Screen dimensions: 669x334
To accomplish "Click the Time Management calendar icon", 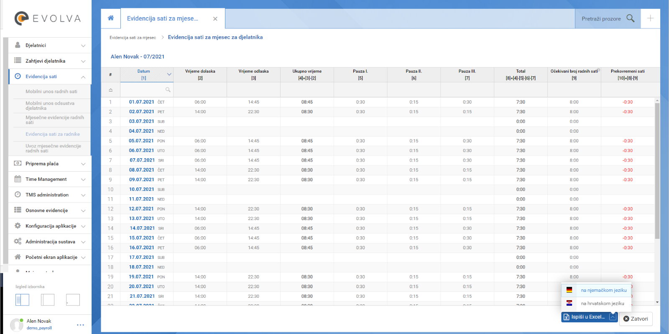I will (18, 179).
